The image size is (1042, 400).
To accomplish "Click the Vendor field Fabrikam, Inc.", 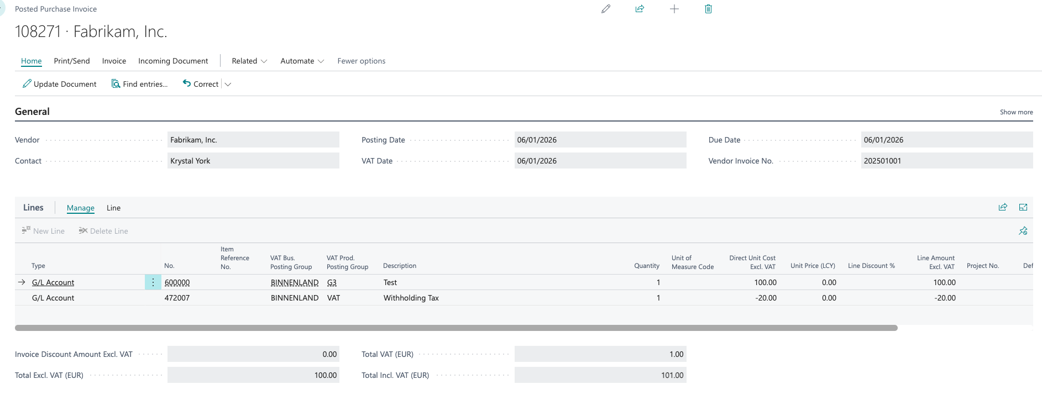I will 253,140.
